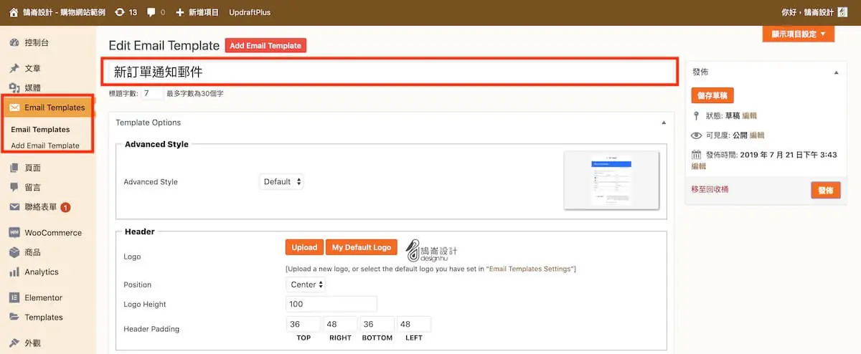This screenshot has height=354, width=861.
Task: Click 移至回收桶 move to trash
Action: click(710, 189)
